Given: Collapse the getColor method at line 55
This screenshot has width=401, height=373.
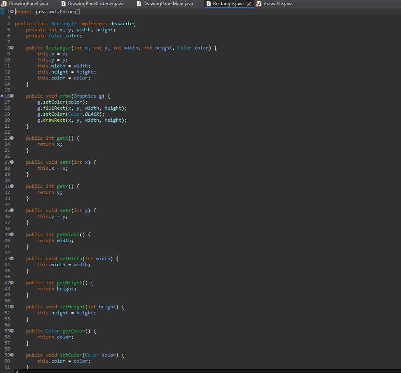Looking at the screenshot, I should 12,331.
